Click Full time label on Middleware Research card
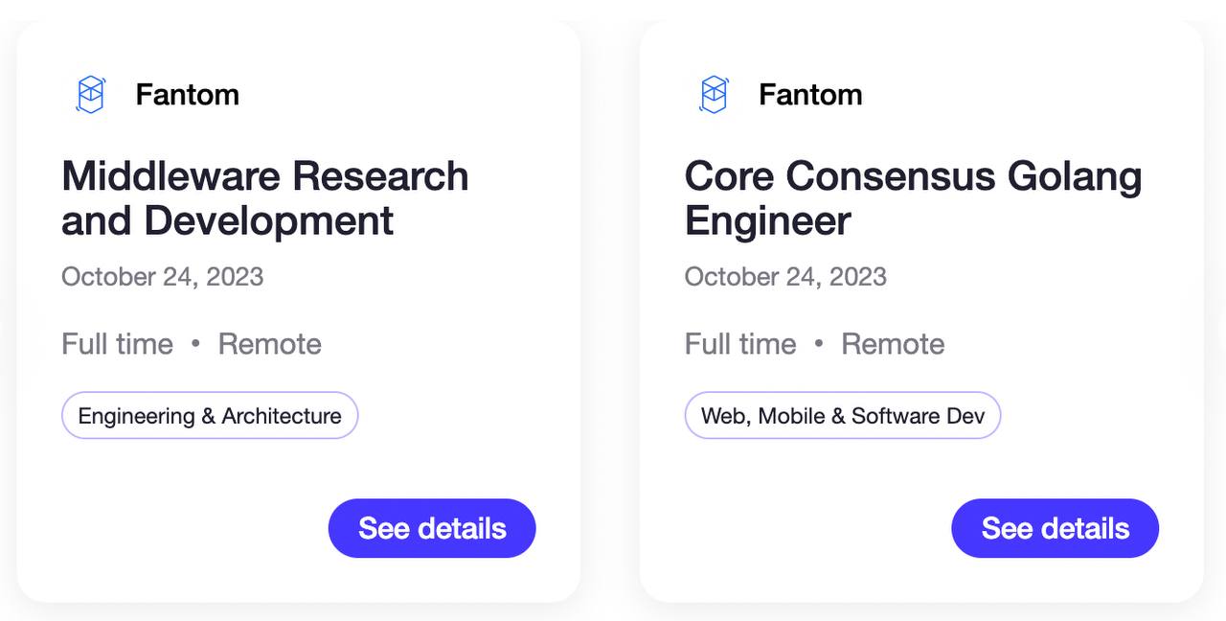Viewport: 1226px width, 621px height. tap(118, 344)
